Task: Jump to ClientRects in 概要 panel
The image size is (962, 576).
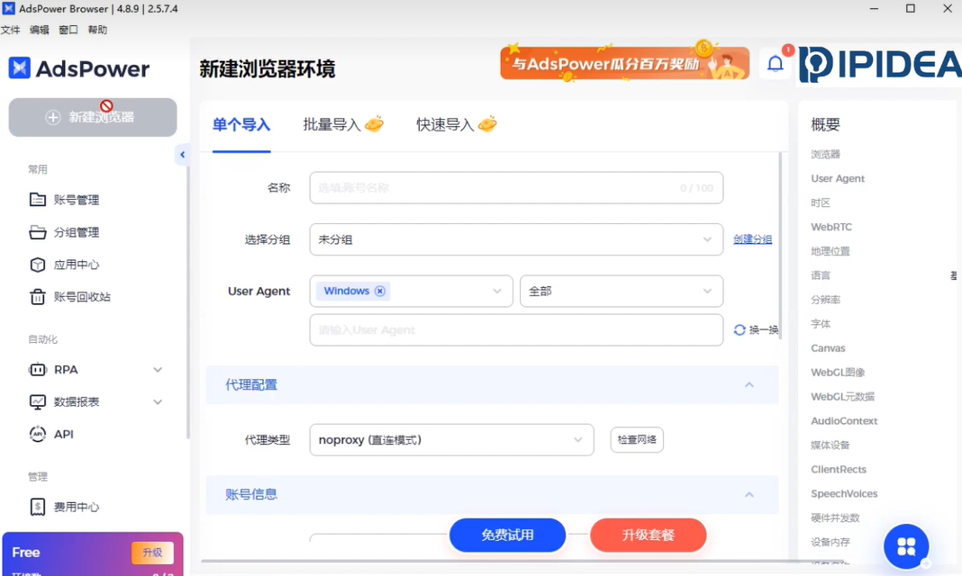Action: [838, 470]
